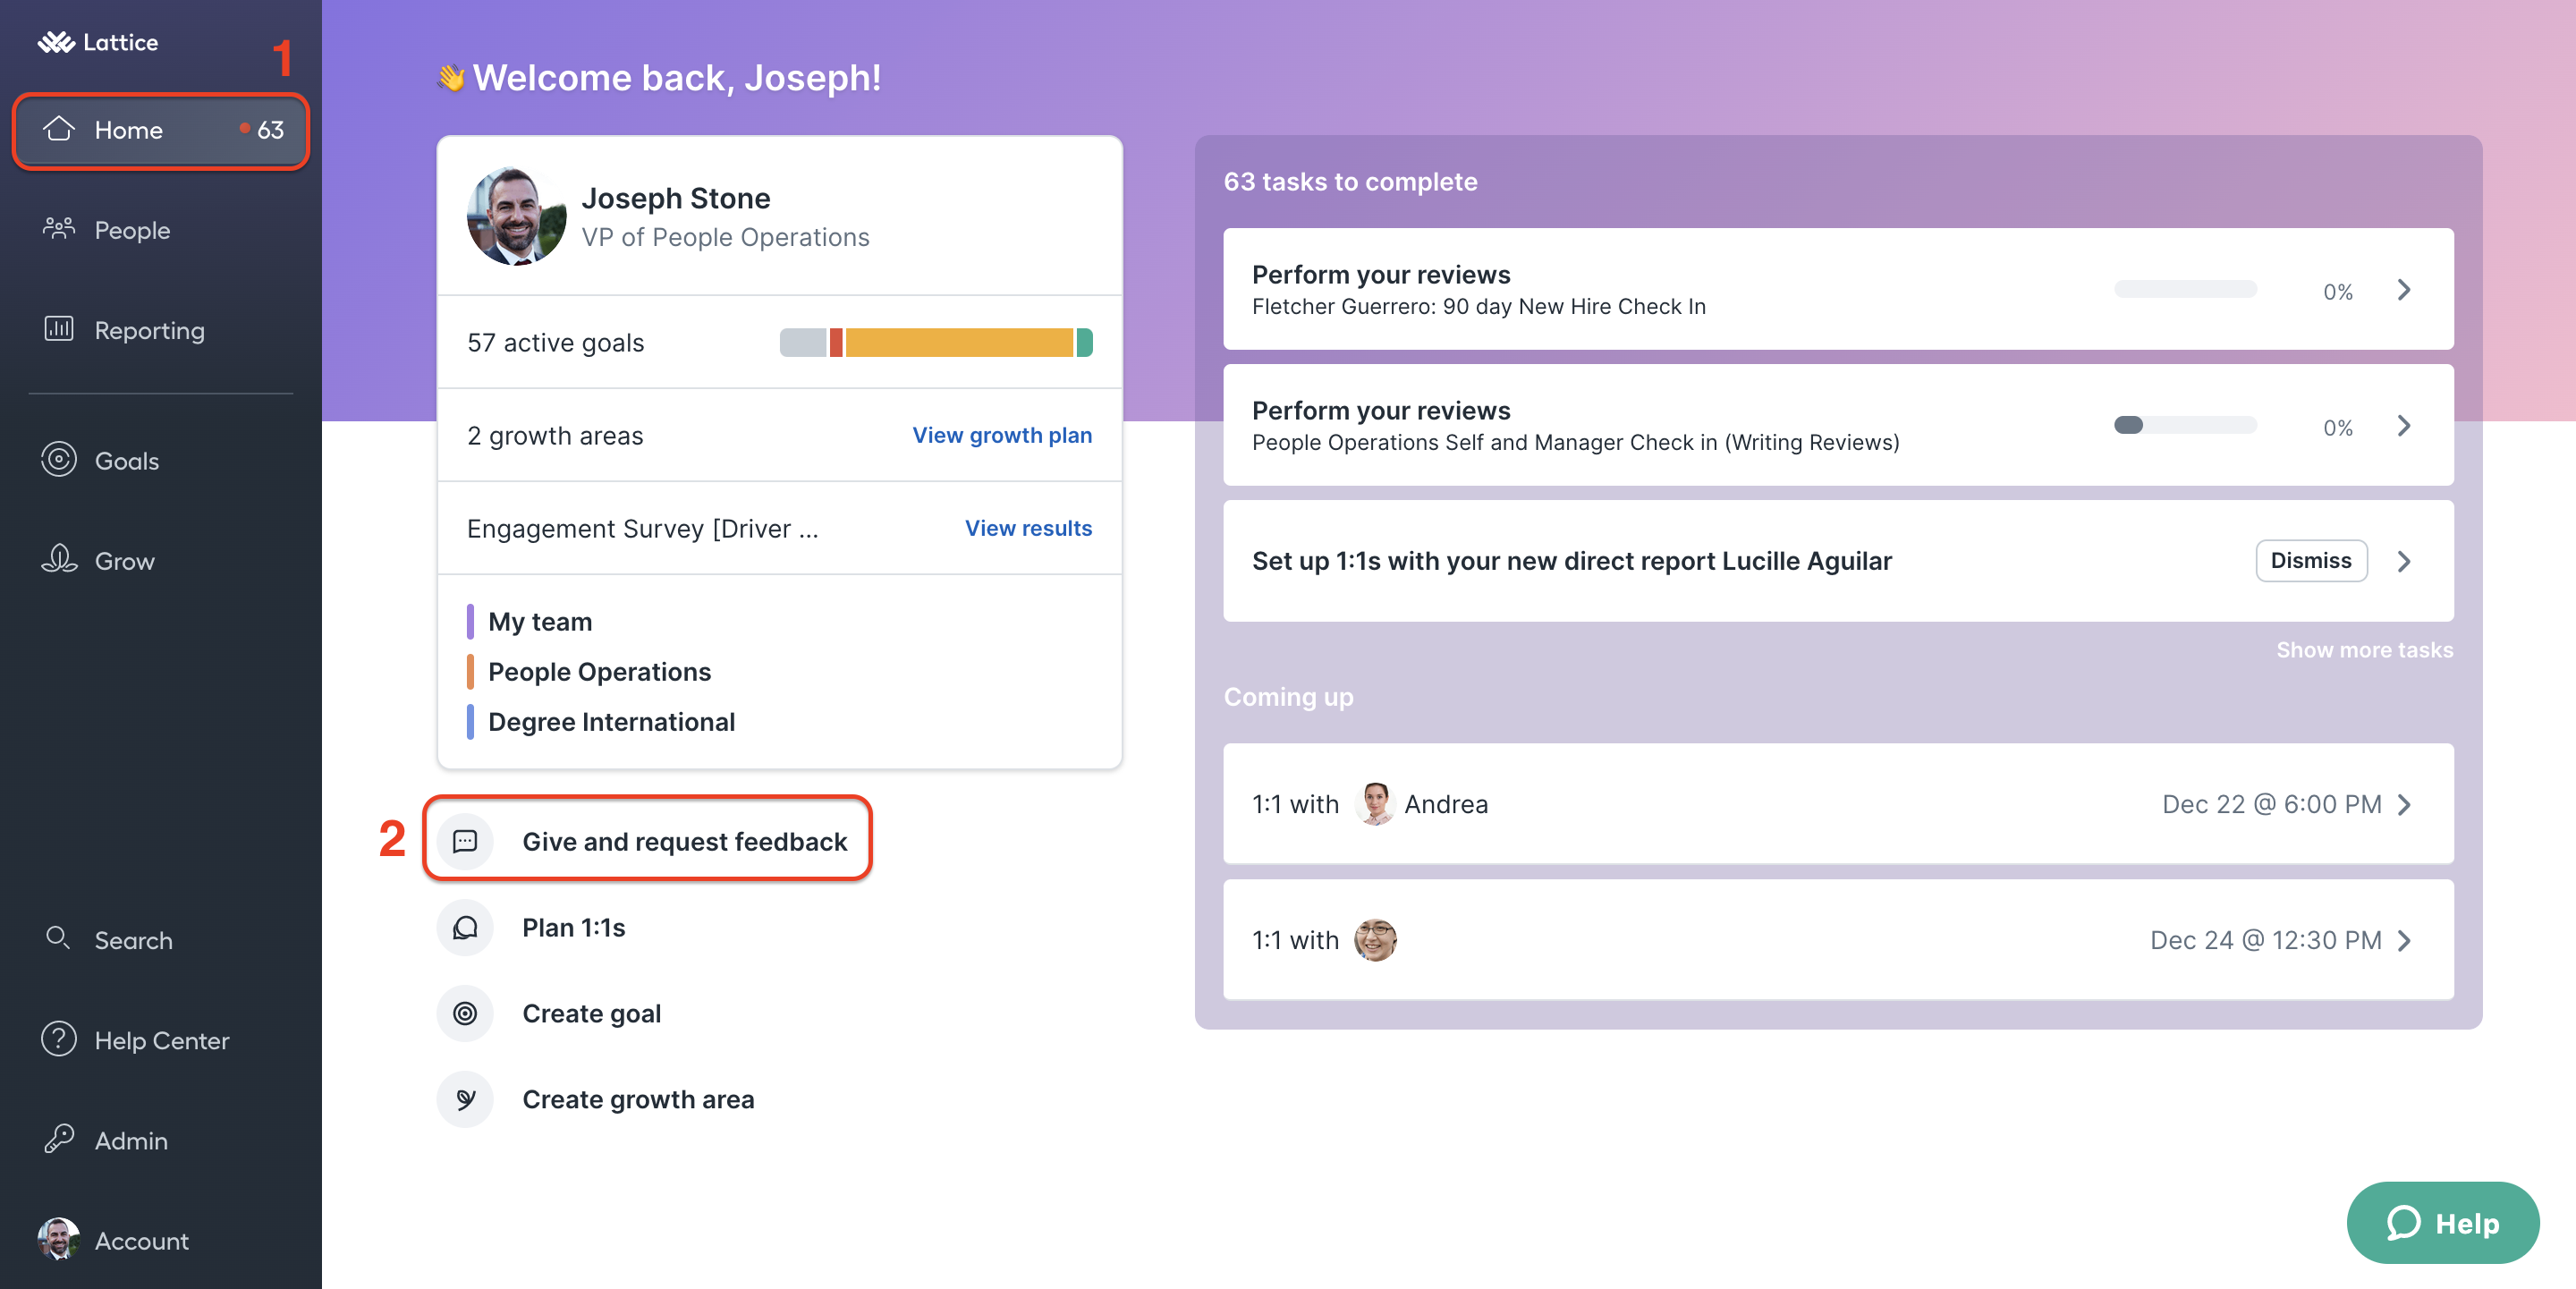Viewport: 2576px width, 1289px height.
Task: Click the Lattice logo
Action: pyautogui.click(x=97, y=42)
